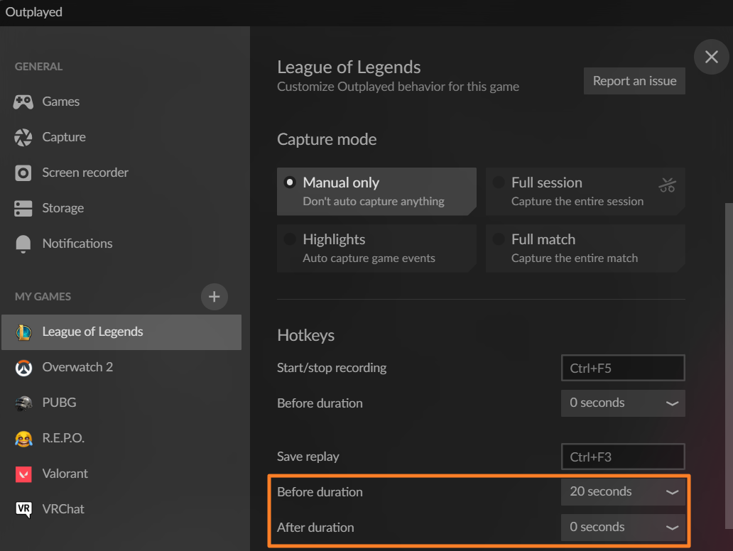Click the Ctrl+F3 hotkey field

[x=623, y=457]
